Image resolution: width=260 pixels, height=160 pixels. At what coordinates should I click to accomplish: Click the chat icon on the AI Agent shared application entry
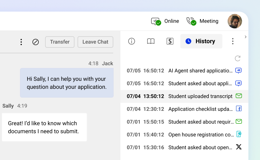pos(238,70)
